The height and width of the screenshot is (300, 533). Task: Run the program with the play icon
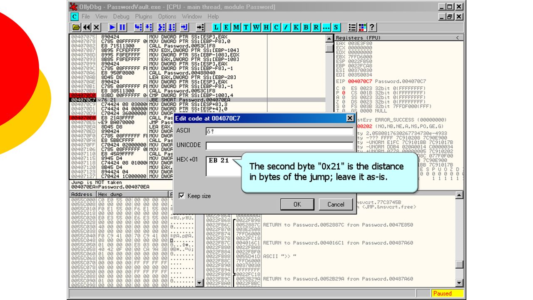click(x=112, y=27)
